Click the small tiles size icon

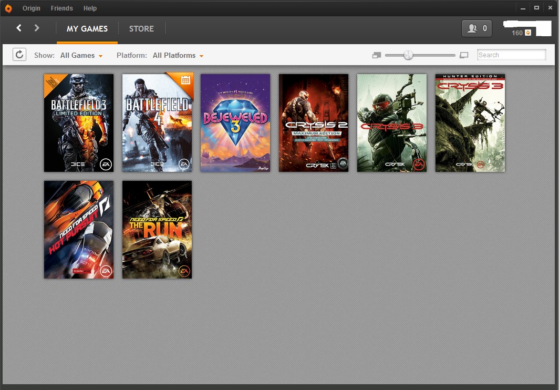click(376, 55)
